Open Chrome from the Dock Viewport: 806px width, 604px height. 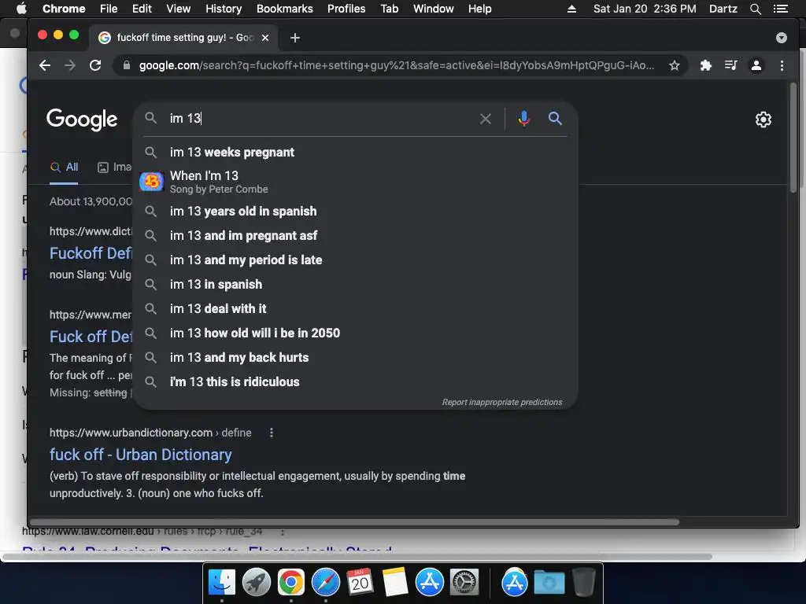[291, 583]
